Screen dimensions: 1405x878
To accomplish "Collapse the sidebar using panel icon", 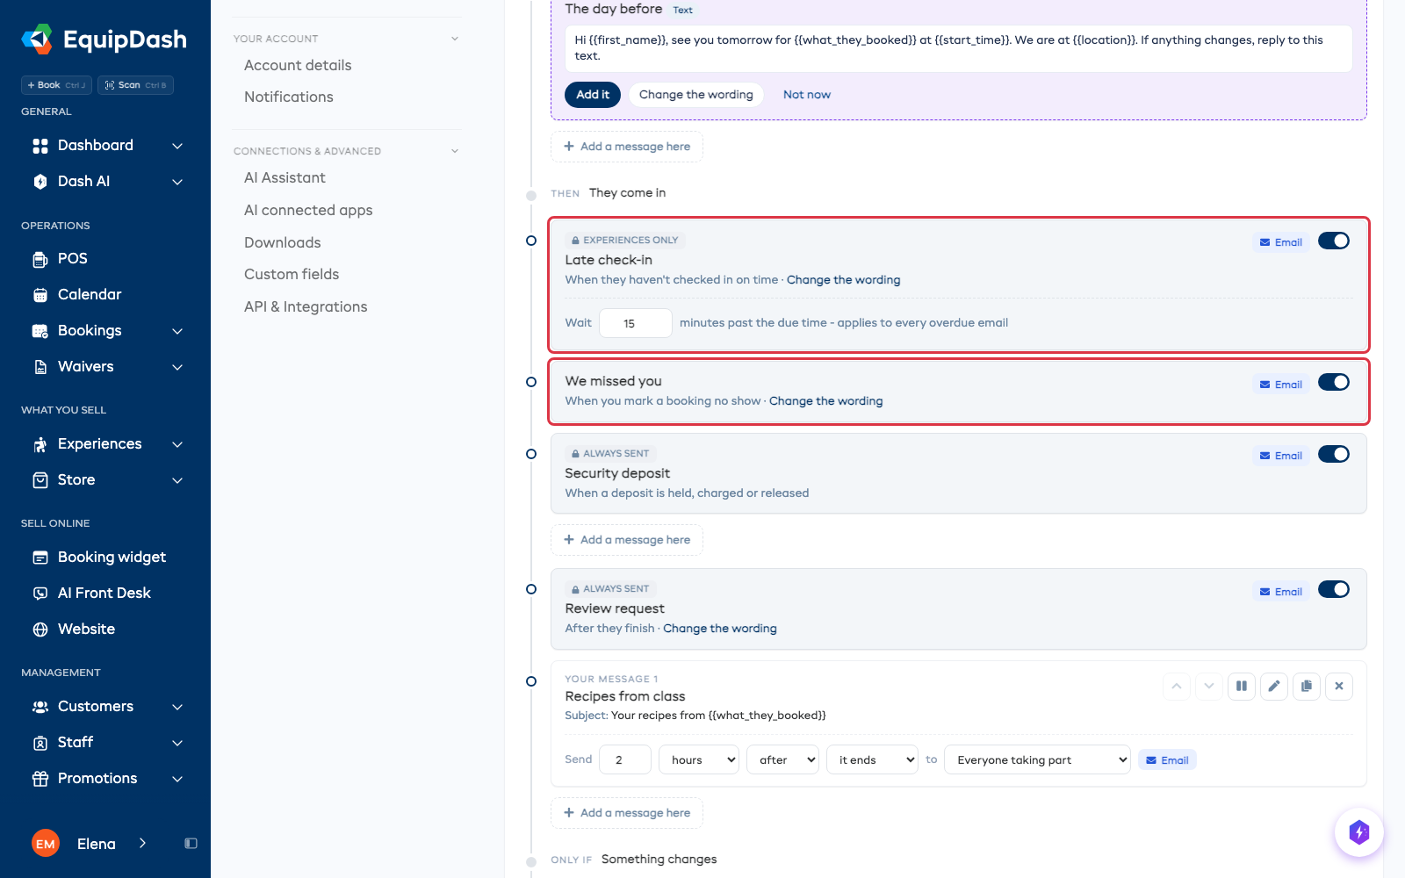I will [x=191, y=844].
